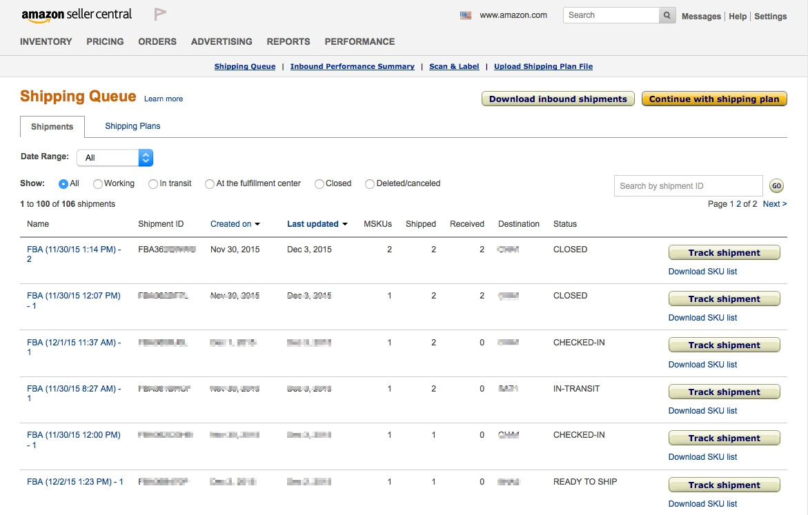Click Download inbound shipments button

point(558,99)
